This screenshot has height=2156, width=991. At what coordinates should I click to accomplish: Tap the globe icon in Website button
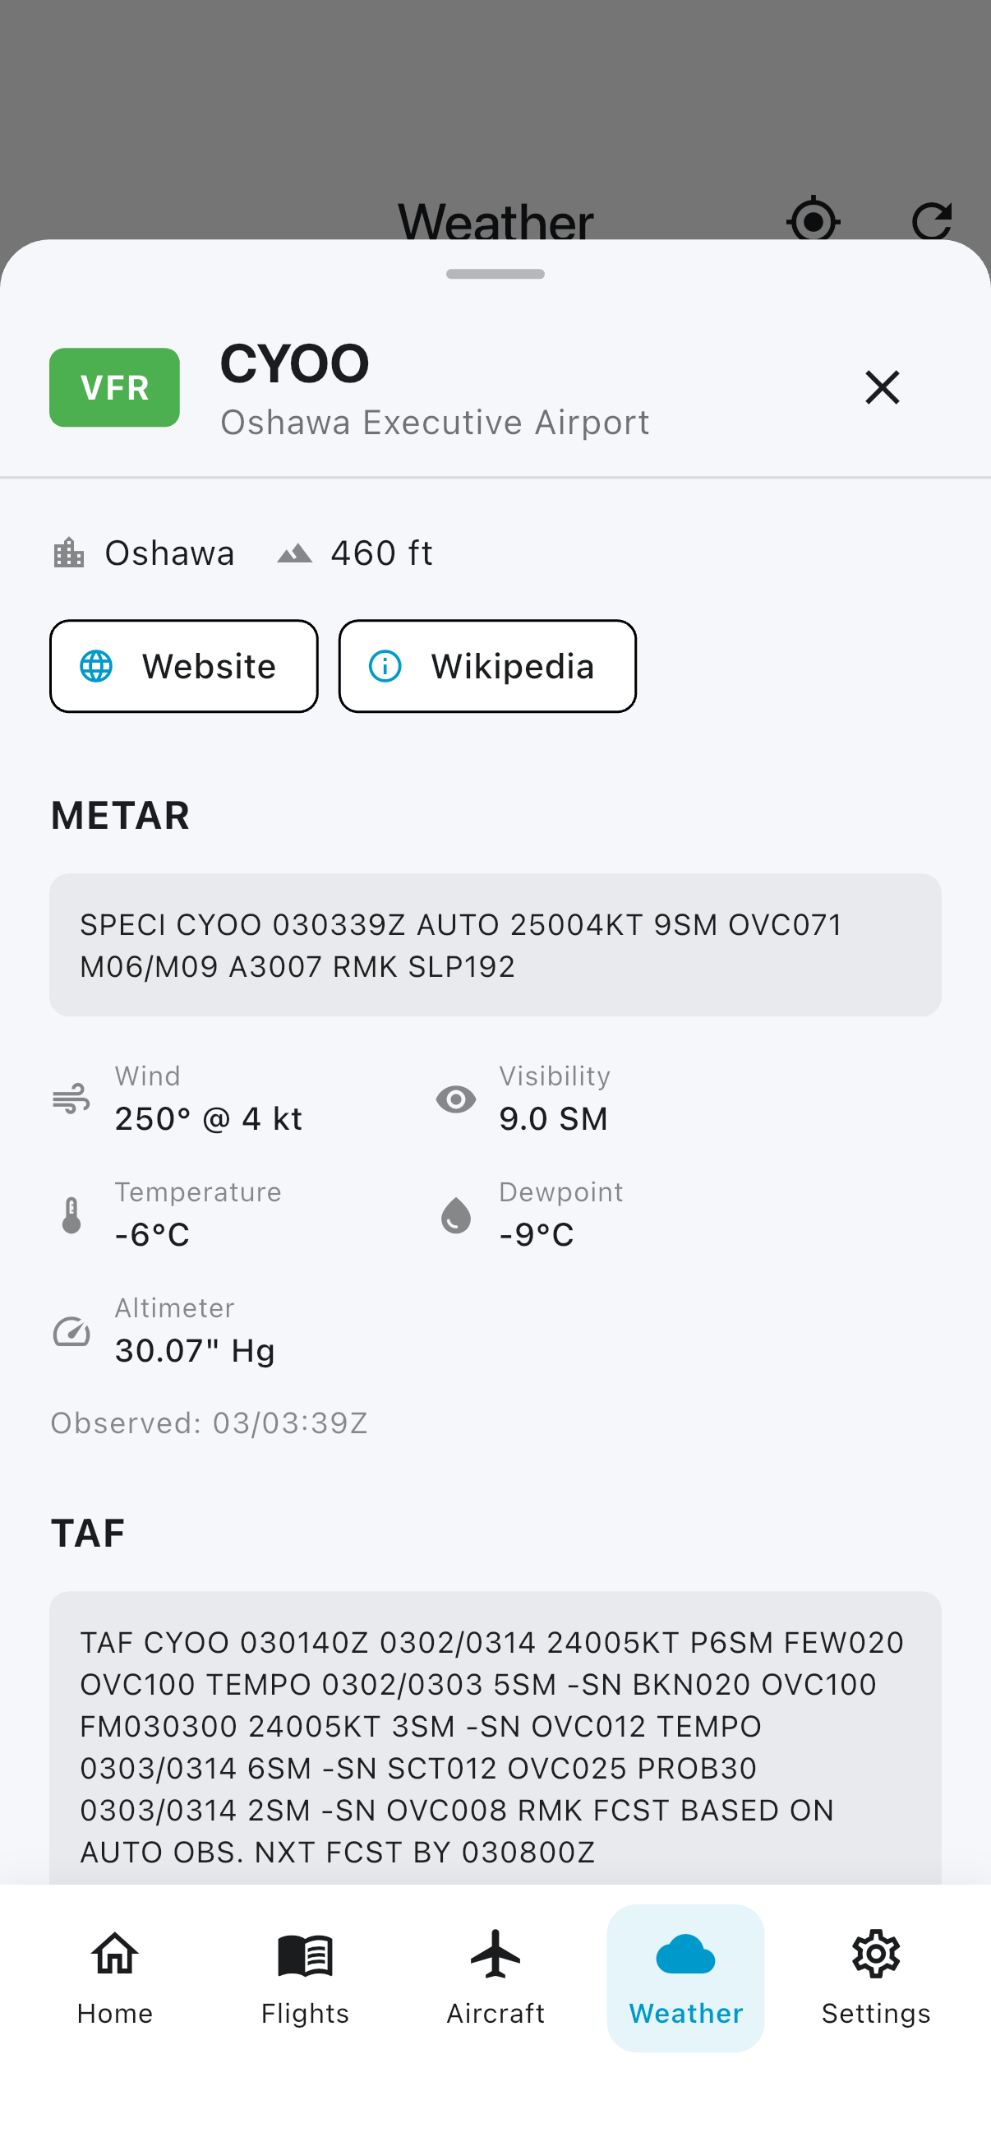click(x=96, y=666)
